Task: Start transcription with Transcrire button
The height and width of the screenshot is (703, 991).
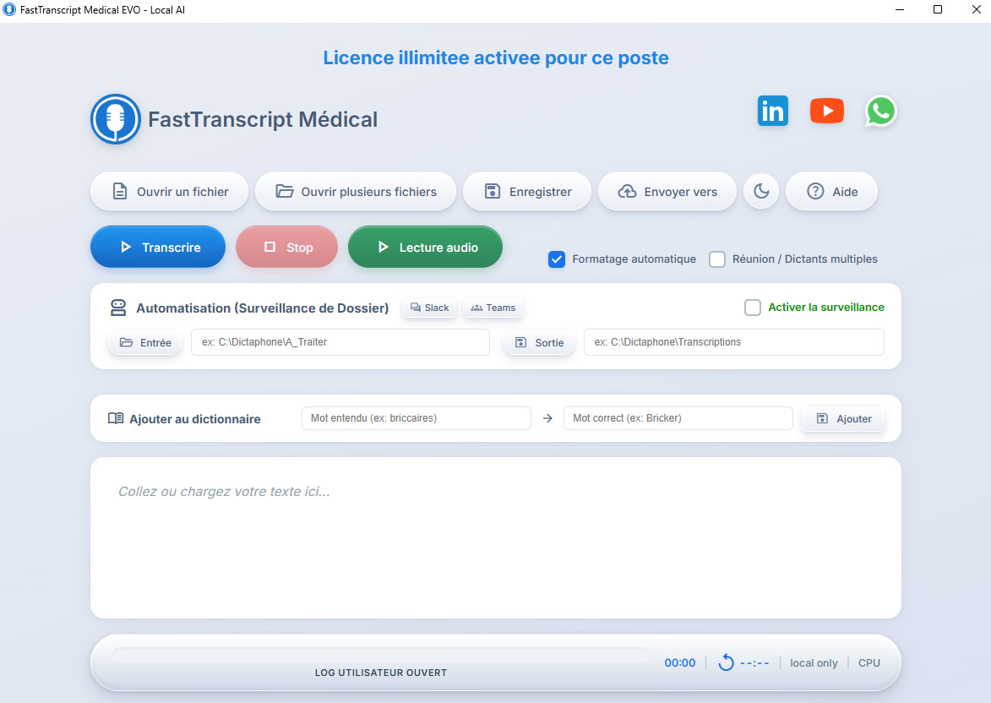Action: [x=158, y=247]
